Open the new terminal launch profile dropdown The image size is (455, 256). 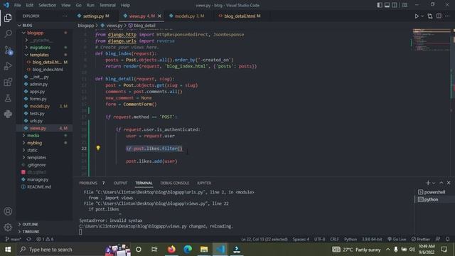click(434, 183)
